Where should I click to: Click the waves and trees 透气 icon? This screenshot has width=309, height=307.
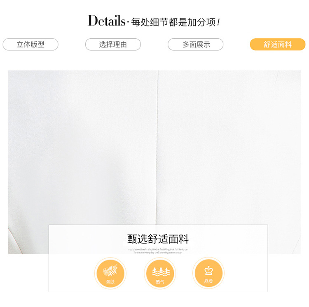[161, 272]
